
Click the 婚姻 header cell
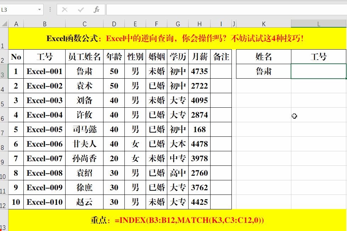click(x=156, y=57)
